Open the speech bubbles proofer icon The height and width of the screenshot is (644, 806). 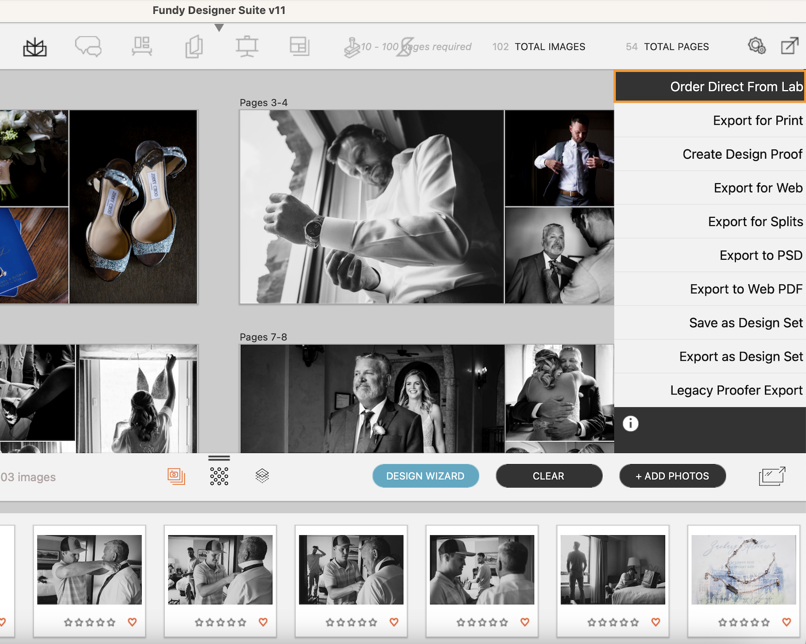[x=88, y=47]
